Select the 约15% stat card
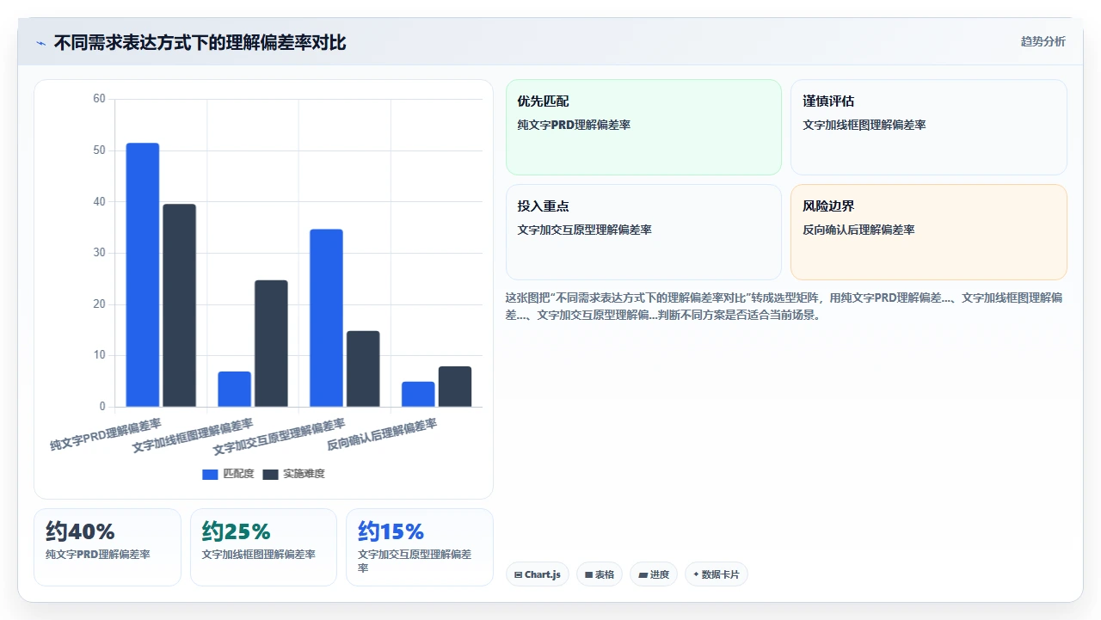Image resolution: width=1101 pixels, height=620 pixels. (x=420, y=547)
